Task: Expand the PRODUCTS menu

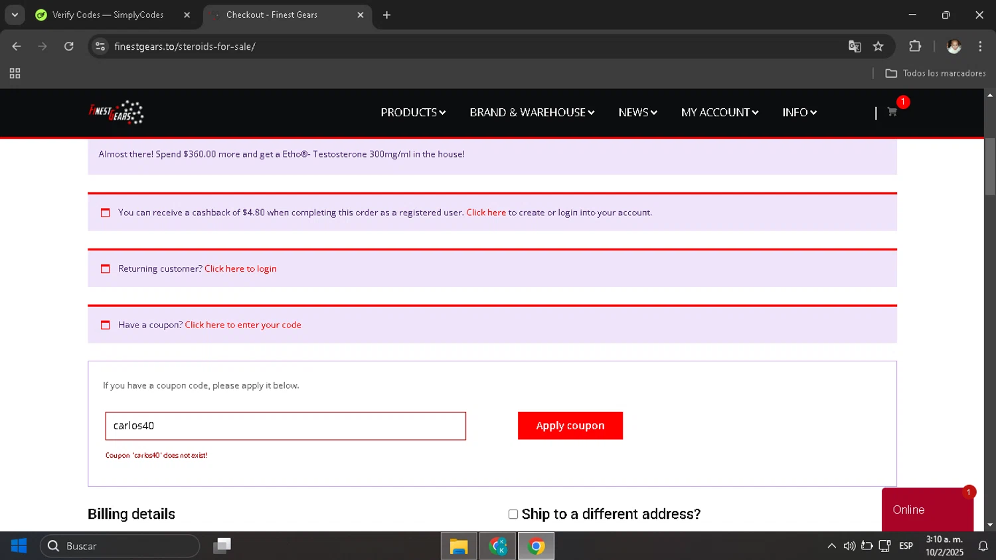Action: [x=413, y=112]
